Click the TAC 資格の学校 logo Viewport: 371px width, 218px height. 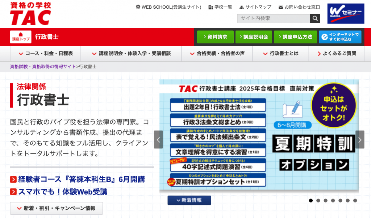click(30, 13)
